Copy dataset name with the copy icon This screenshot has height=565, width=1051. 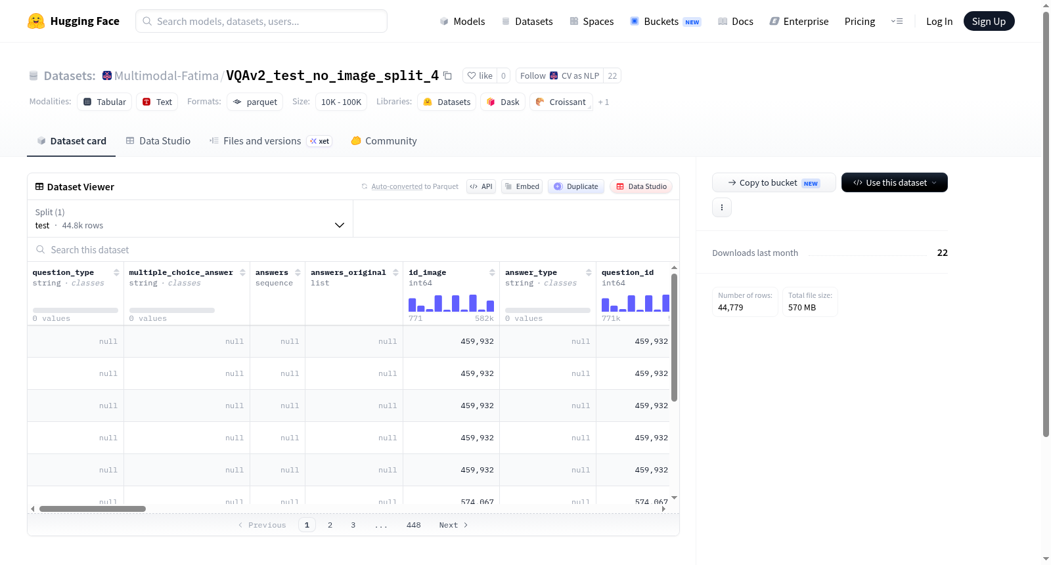(x=447, y=75)
